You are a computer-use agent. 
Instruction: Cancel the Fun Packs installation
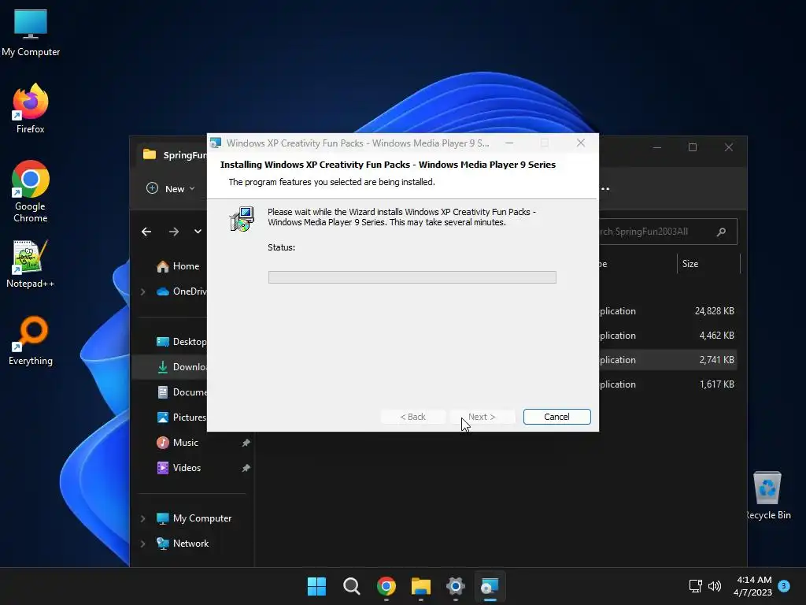pyautogui.click(x=556, y=417)
